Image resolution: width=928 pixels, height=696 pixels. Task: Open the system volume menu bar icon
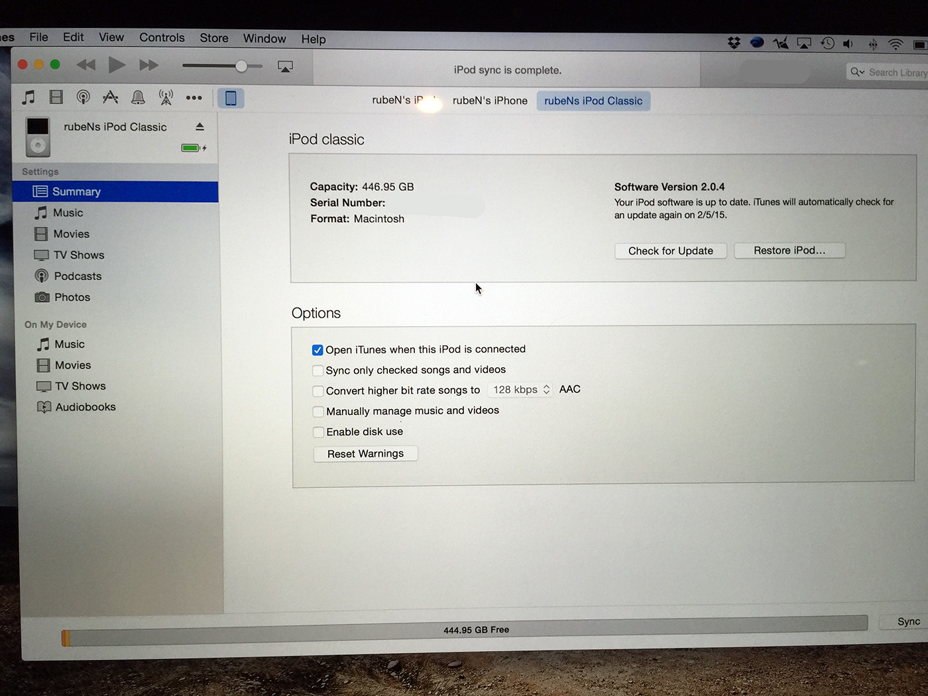click(x=848, y=44)
